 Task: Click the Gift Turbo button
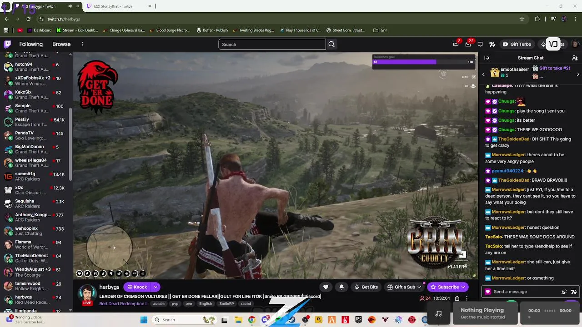coord(517,44)
